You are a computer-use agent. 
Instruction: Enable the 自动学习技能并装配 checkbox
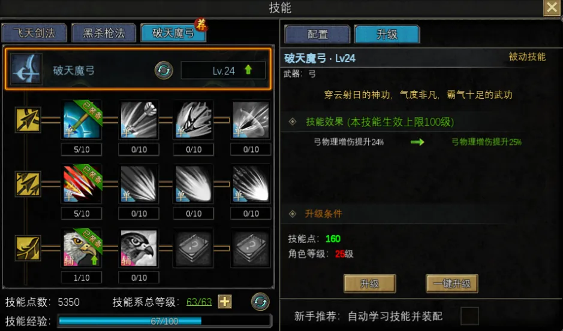coord(469,316)
